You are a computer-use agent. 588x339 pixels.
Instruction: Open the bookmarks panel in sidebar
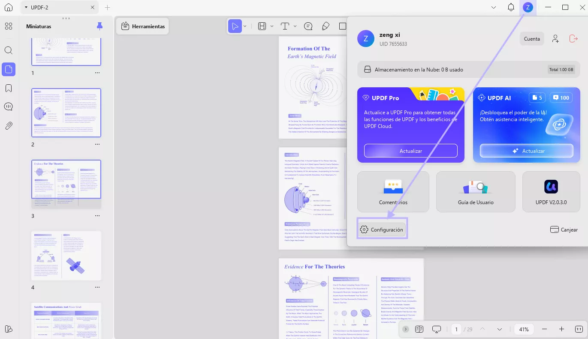point(9,88)
